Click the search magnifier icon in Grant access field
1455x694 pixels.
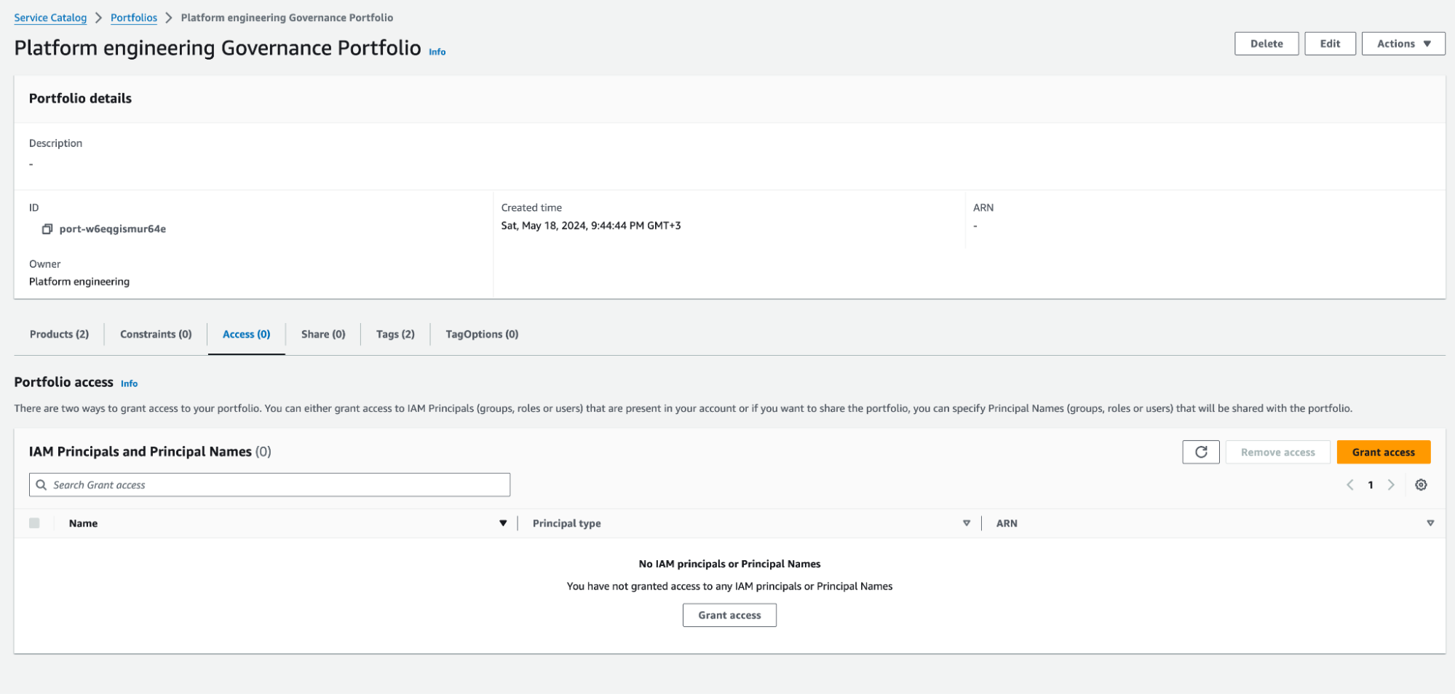41,484
